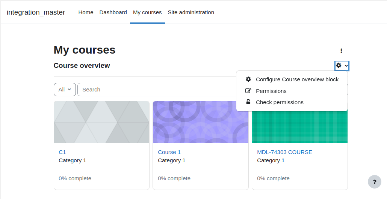Image resolution: width=387 pixels, height=199 pixels.
Task: Open the question mark help button
Action: pyautogui.click(x=374, y=182)
